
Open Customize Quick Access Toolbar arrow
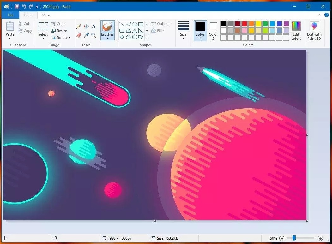[37, 7]
